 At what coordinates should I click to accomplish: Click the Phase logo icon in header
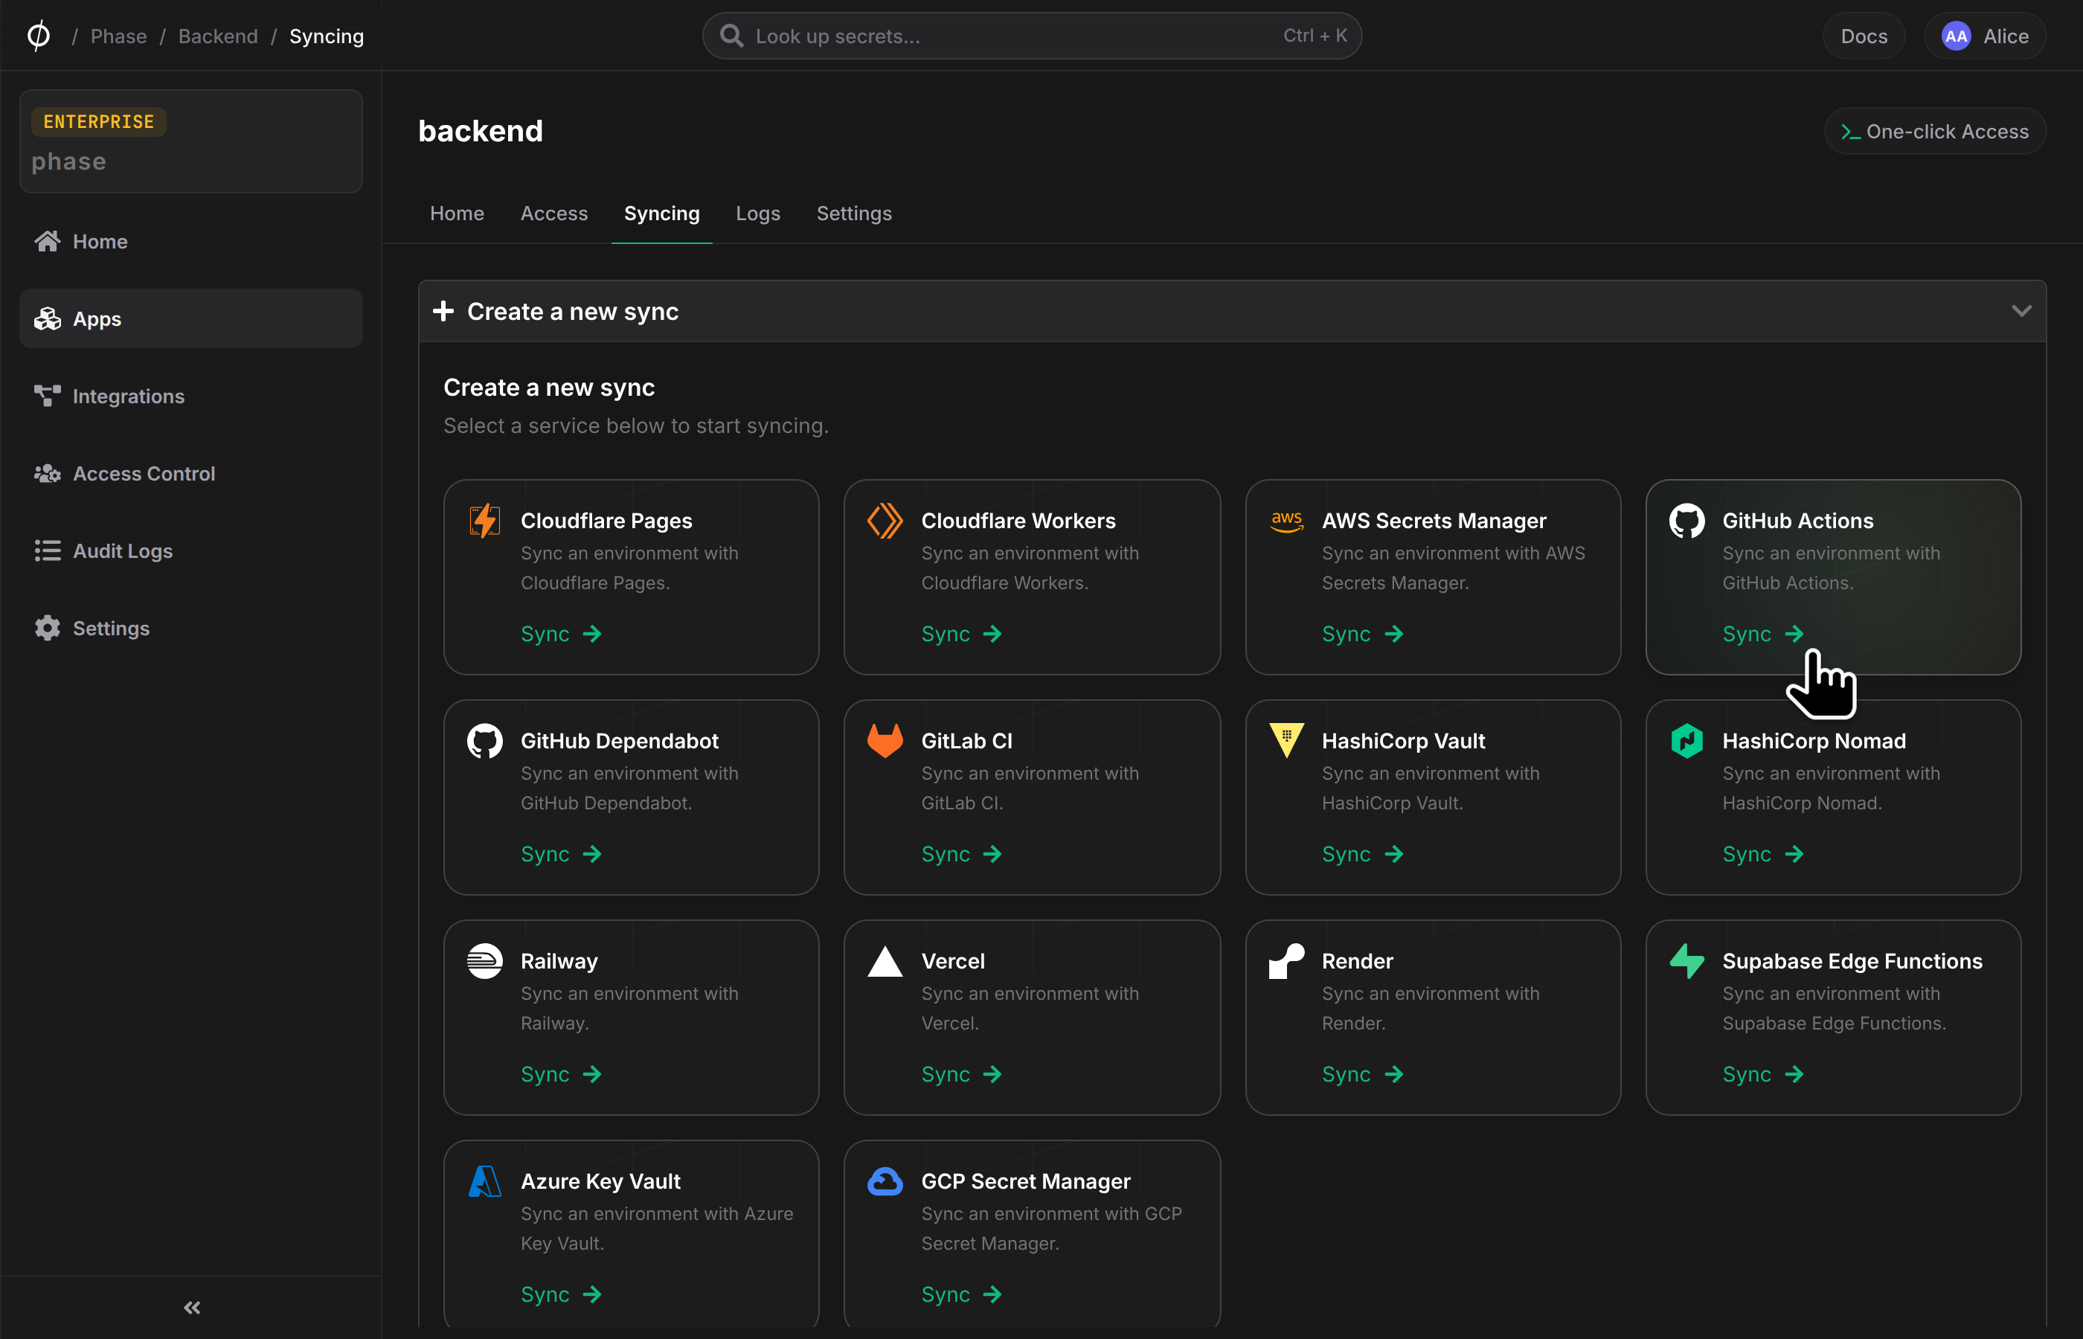[38, 36]
